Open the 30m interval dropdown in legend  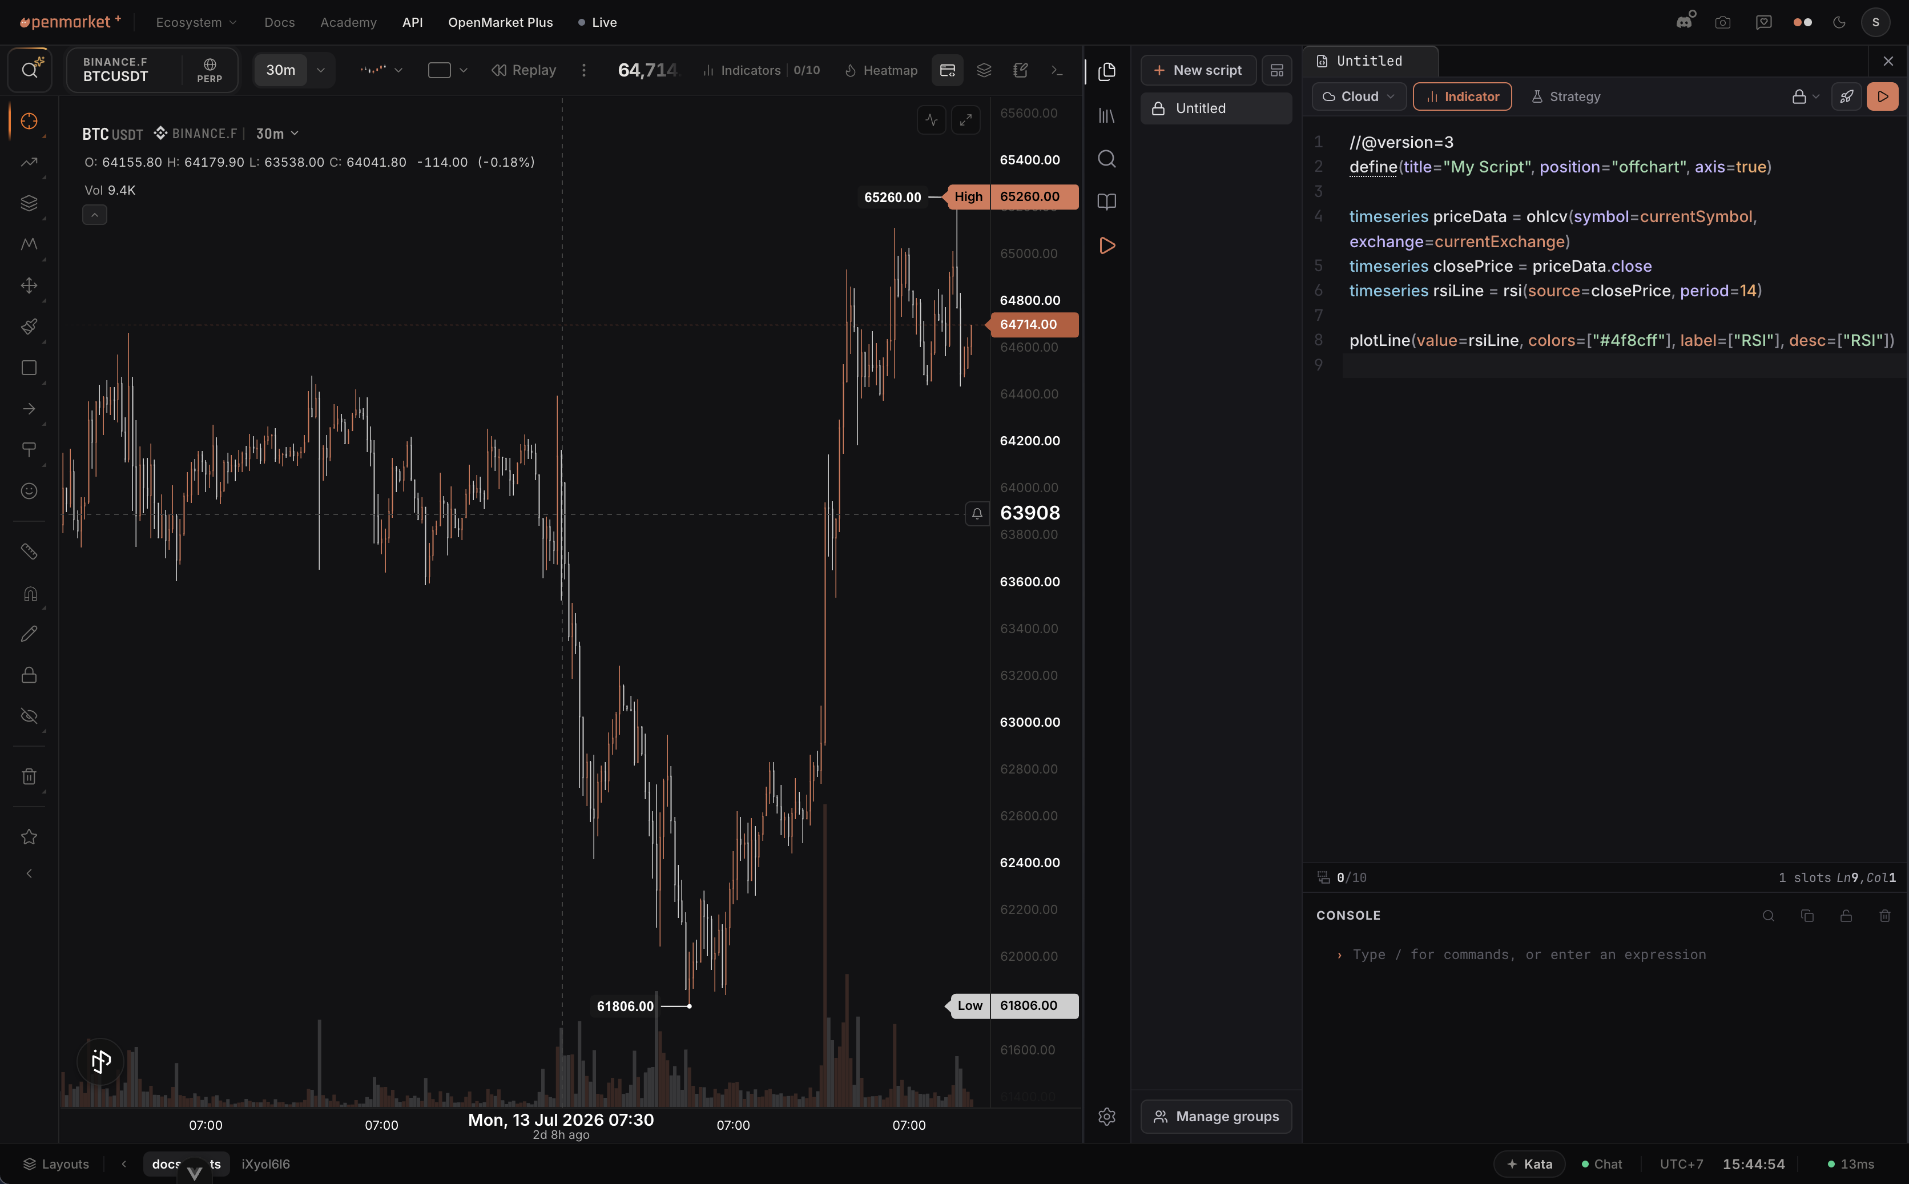(277, 134)
